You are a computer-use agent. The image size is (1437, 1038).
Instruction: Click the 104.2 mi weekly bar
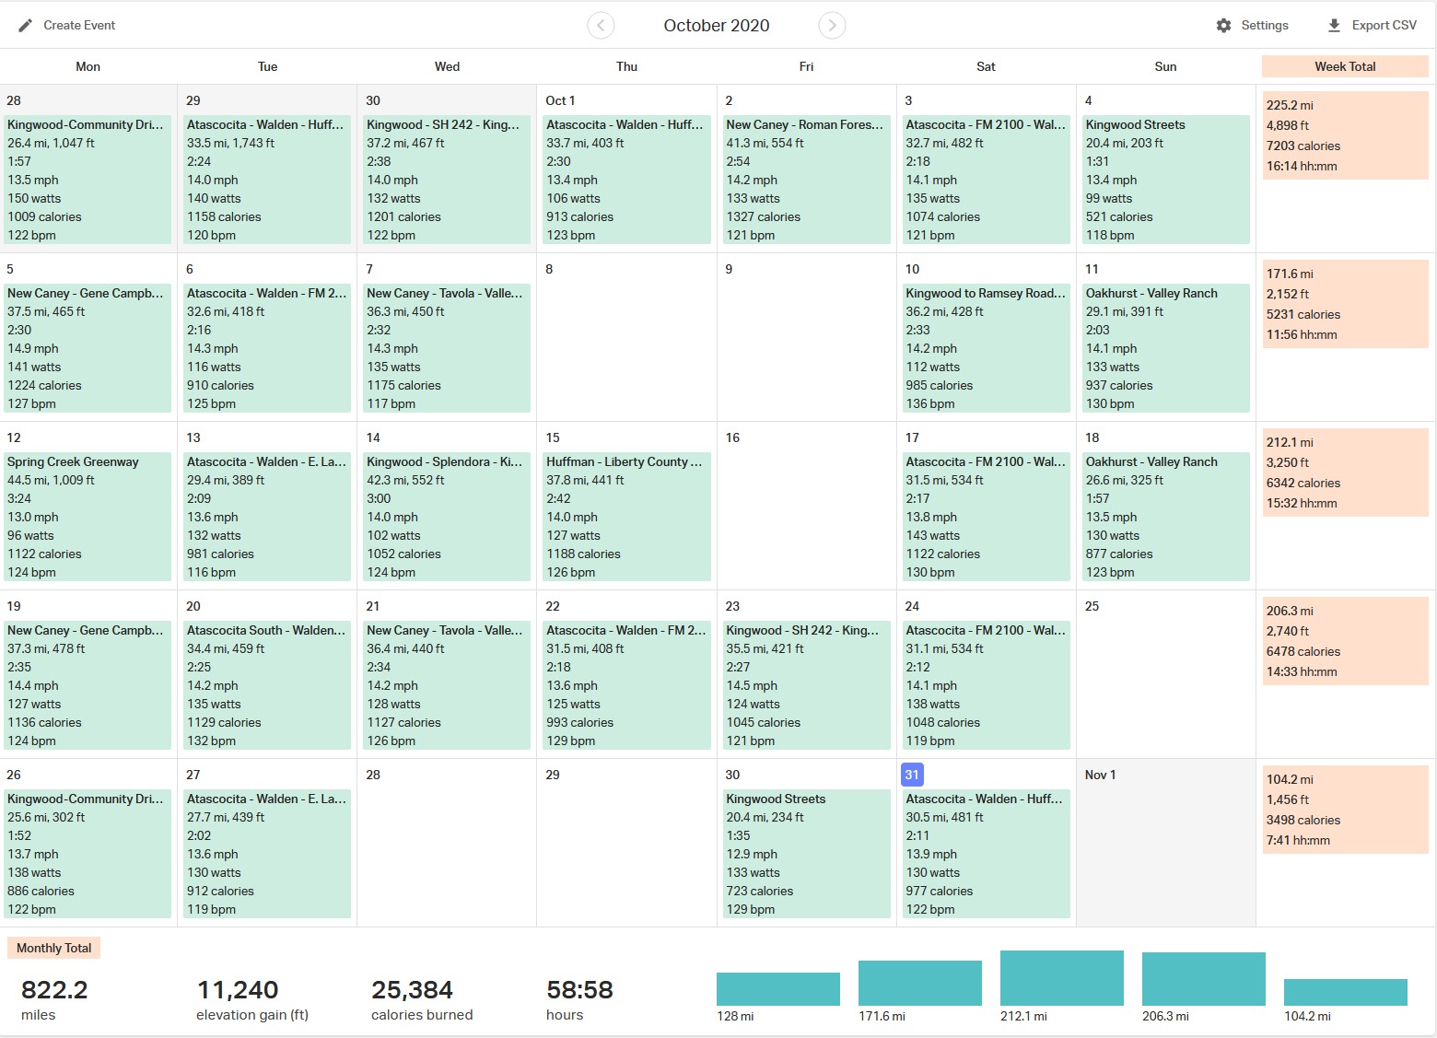point(1346,992)
